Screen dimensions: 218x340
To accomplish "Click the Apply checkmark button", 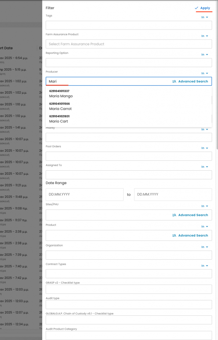I will 202,8.
